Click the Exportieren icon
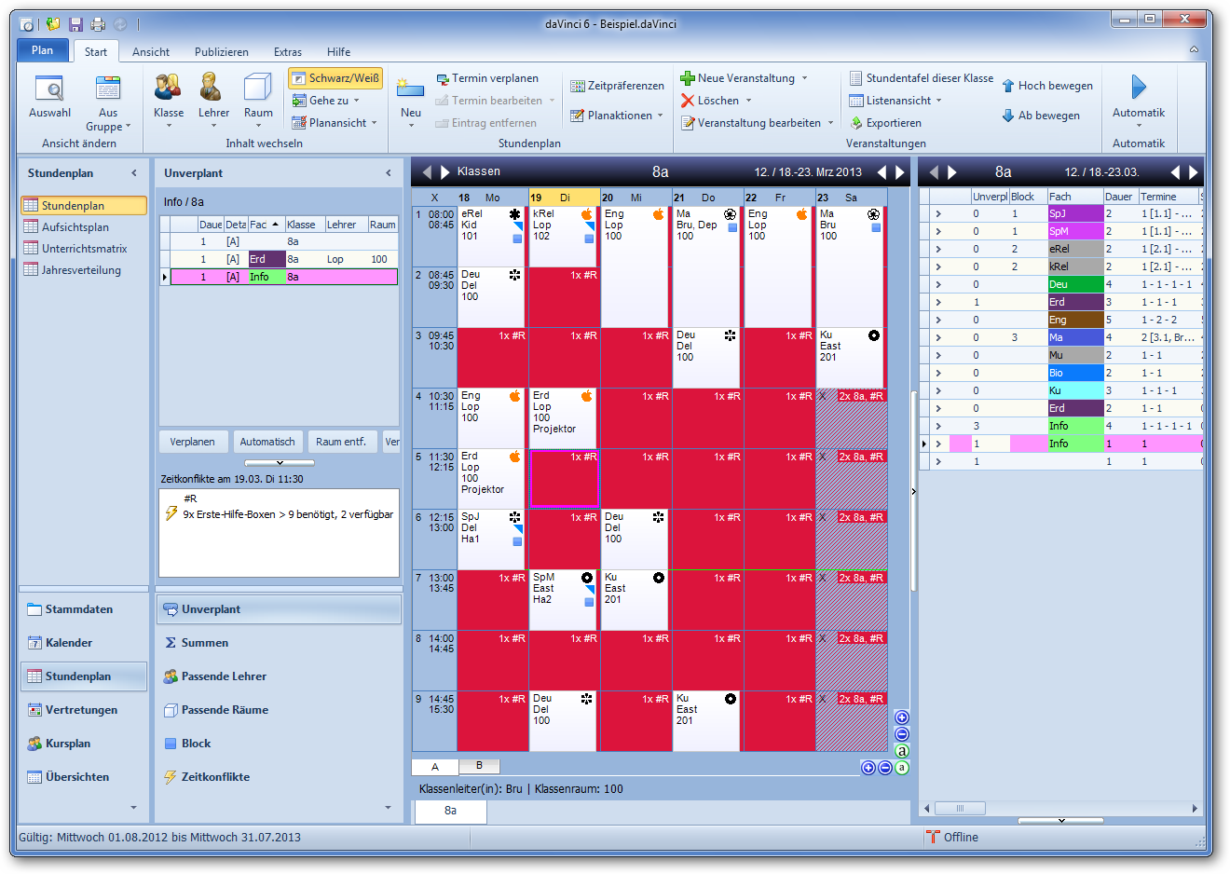 [x=856, y=123]
